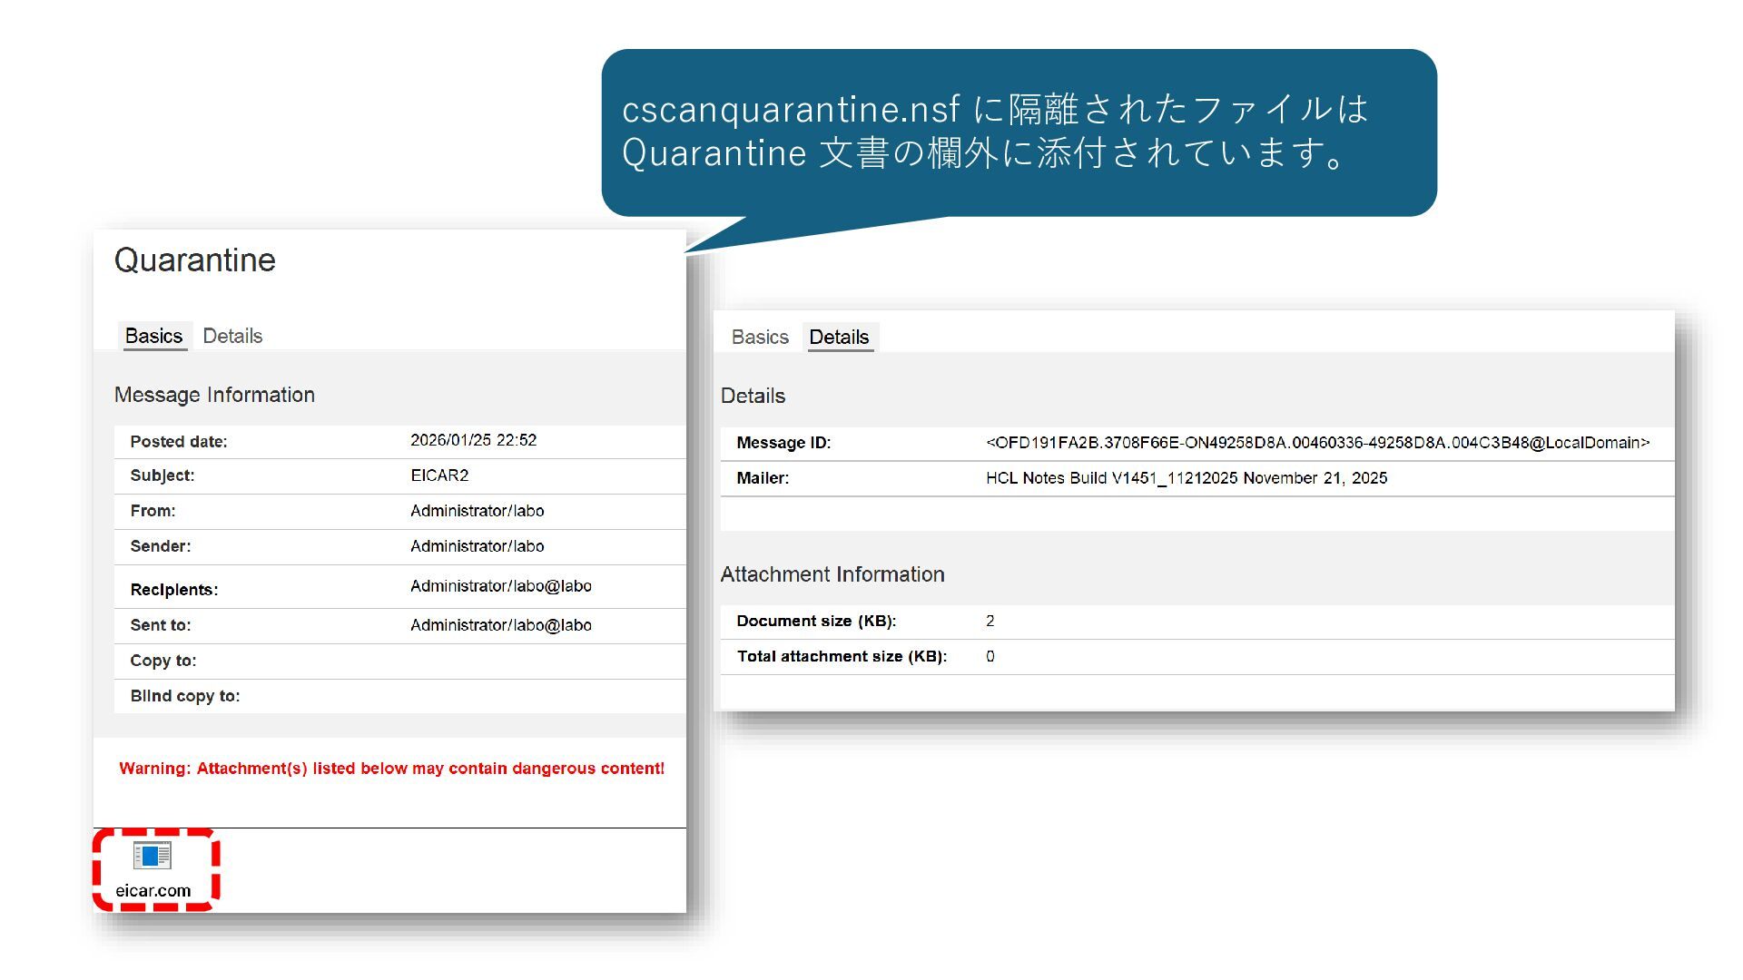Click the eicar.com file name label
The image size is (1743, 980).
[153, 891]
